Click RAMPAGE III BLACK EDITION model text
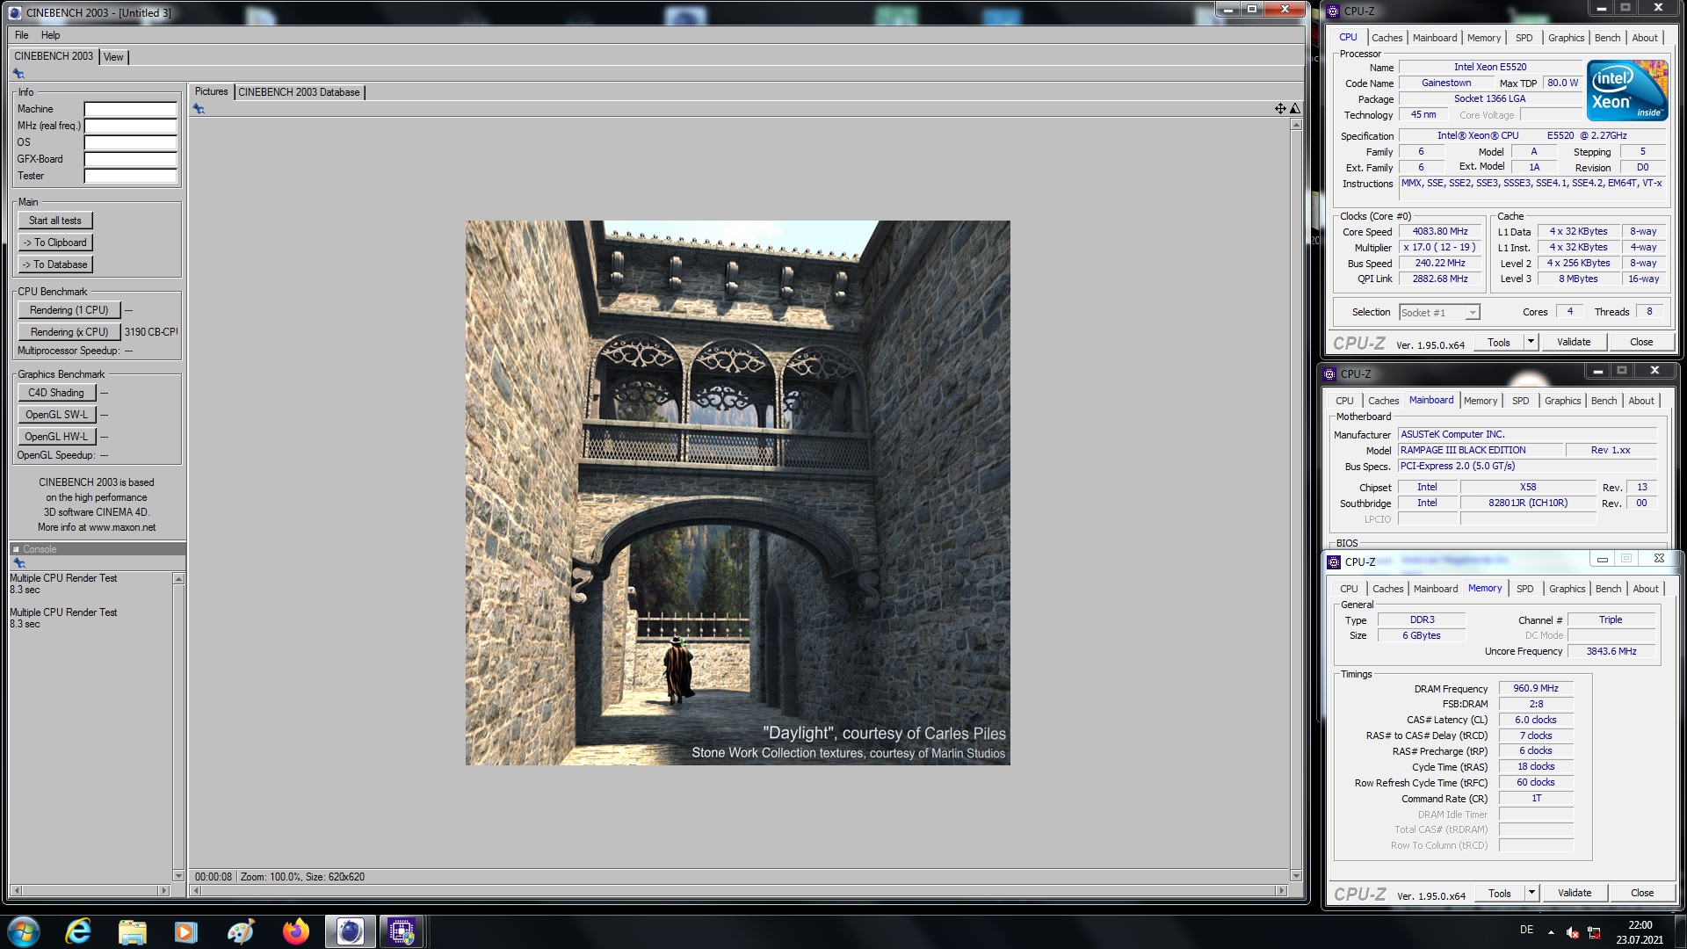This screenshot has height=949, width=1687. (x=1463, y=450)
